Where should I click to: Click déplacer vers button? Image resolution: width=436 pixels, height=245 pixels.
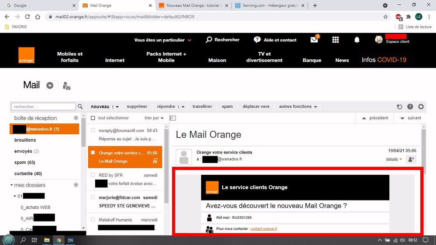[x=256, y=106]
